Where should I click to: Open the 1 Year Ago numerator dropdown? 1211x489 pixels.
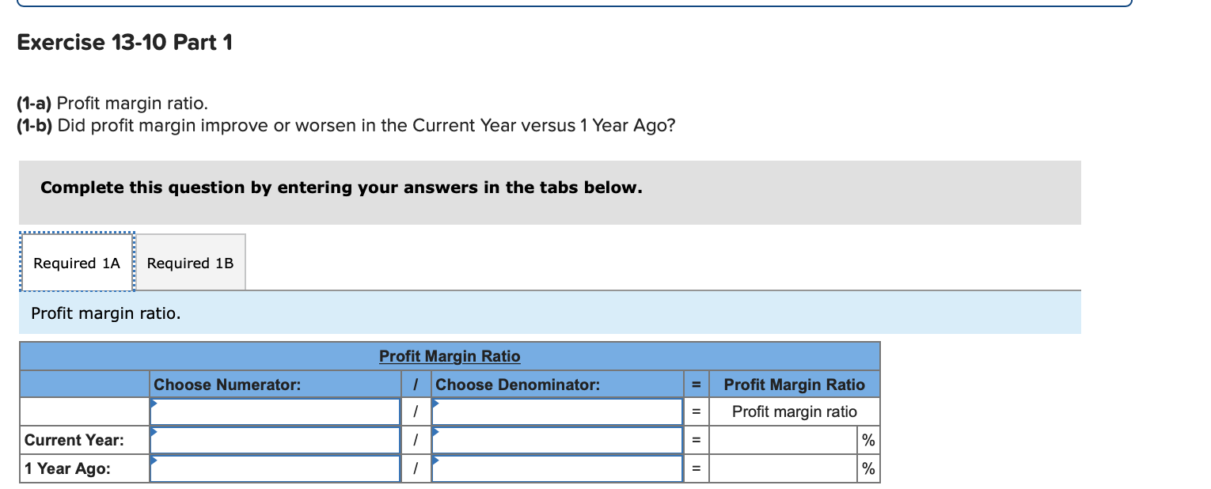tap(275, 468)
